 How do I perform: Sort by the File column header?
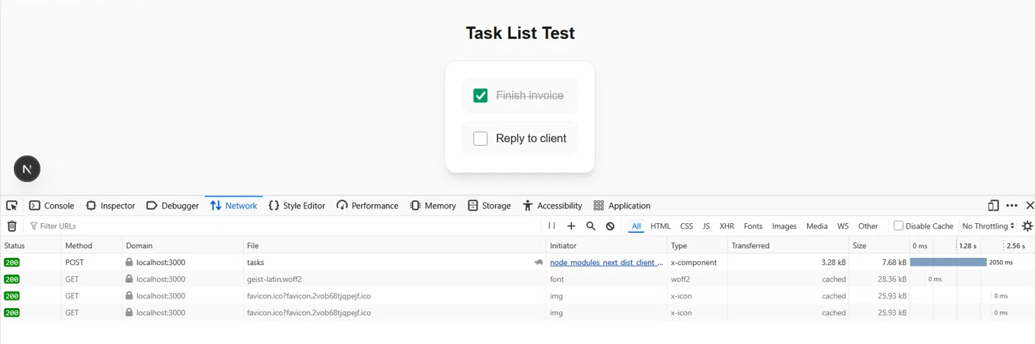394,245
